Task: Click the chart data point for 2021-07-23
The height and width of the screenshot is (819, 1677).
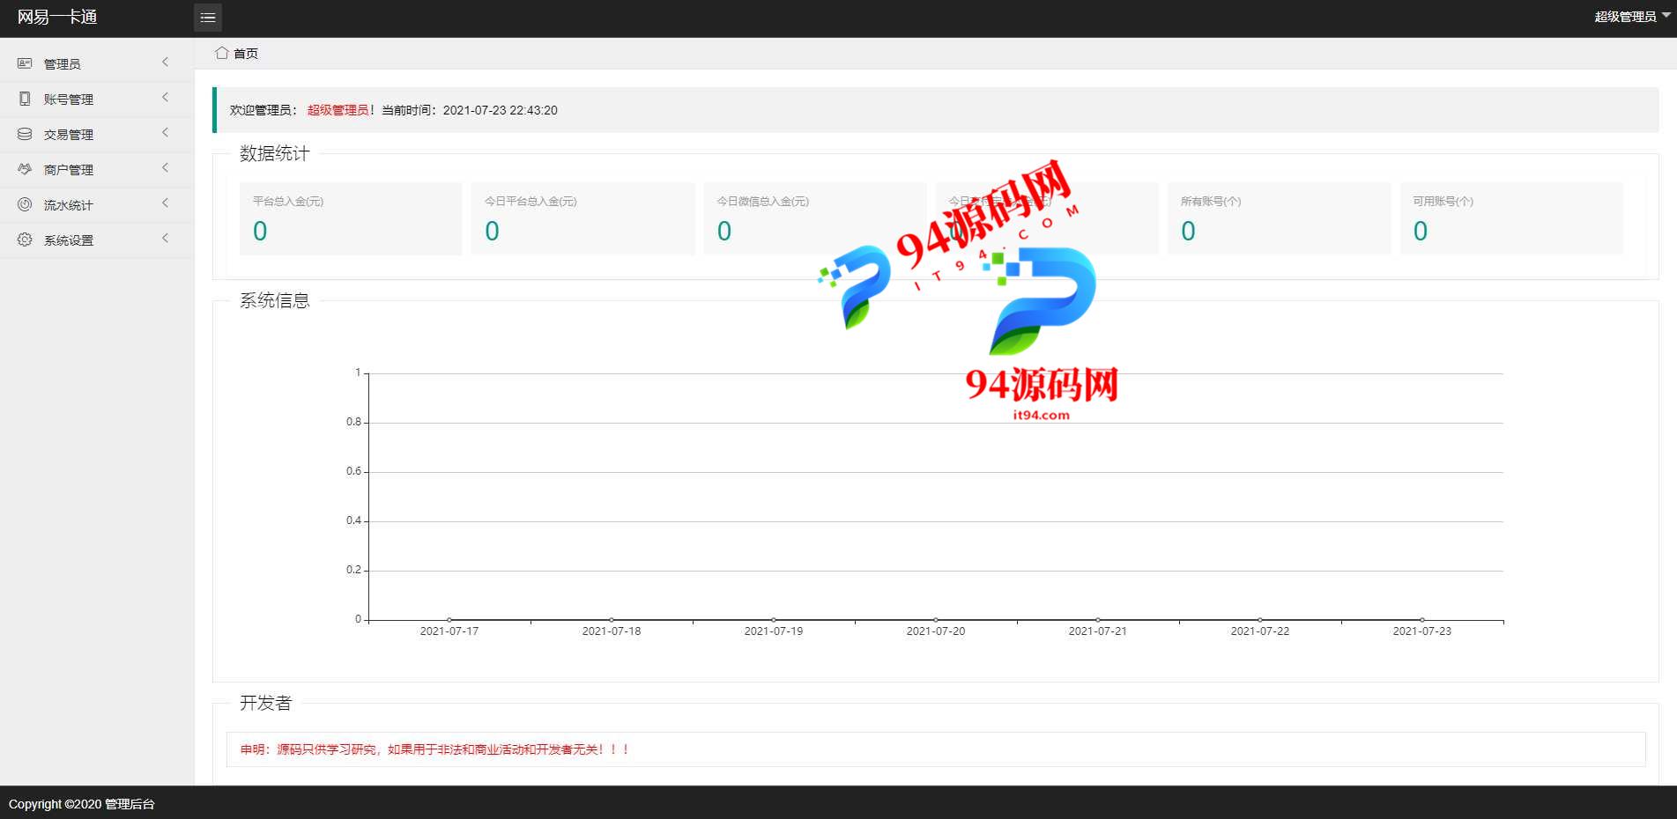Action: [1422, 620]
